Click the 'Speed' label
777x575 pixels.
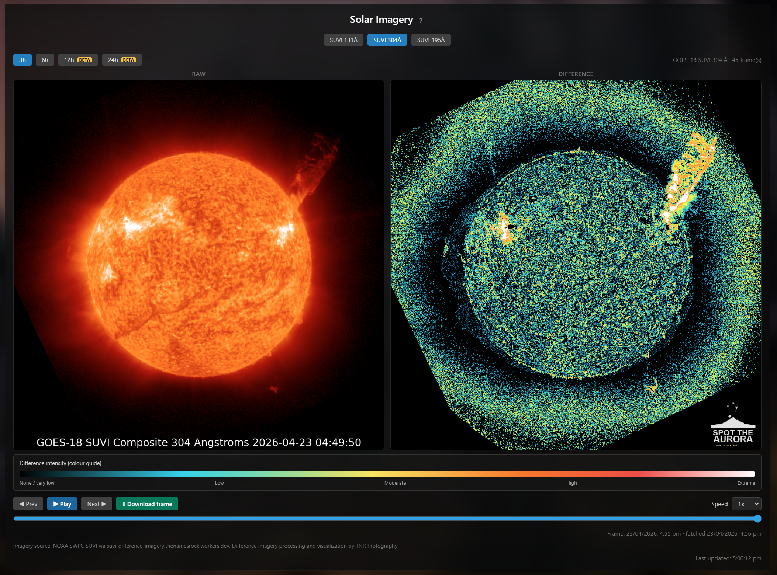pyautogui.click(x=719, y=504)
